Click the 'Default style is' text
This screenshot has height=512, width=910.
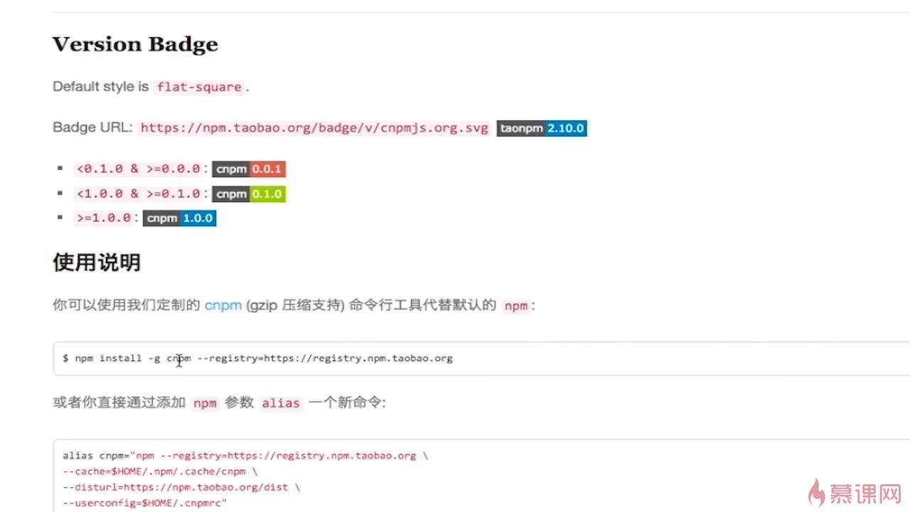(x=101, y=87)
